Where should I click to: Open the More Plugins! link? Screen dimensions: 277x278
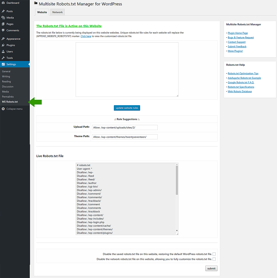tap(235, 51)
